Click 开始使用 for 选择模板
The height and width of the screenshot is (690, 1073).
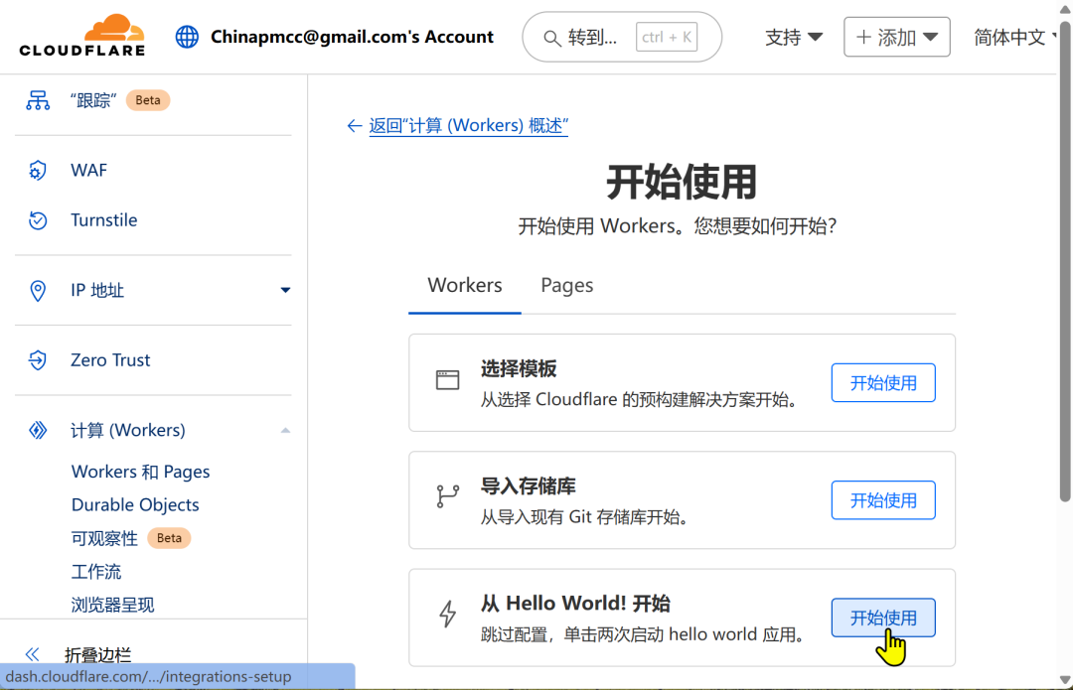(882, 382)
